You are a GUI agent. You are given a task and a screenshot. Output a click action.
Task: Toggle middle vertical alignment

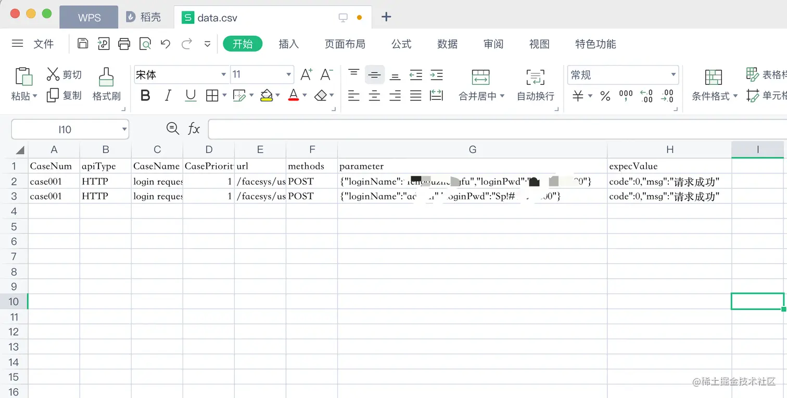pyautogui.click(x=374, y=75)
